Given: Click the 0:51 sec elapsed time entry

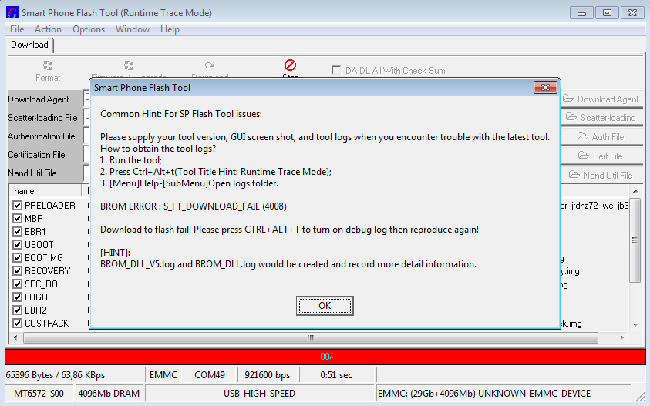Looking at the screenshot, I should point(336,375).
